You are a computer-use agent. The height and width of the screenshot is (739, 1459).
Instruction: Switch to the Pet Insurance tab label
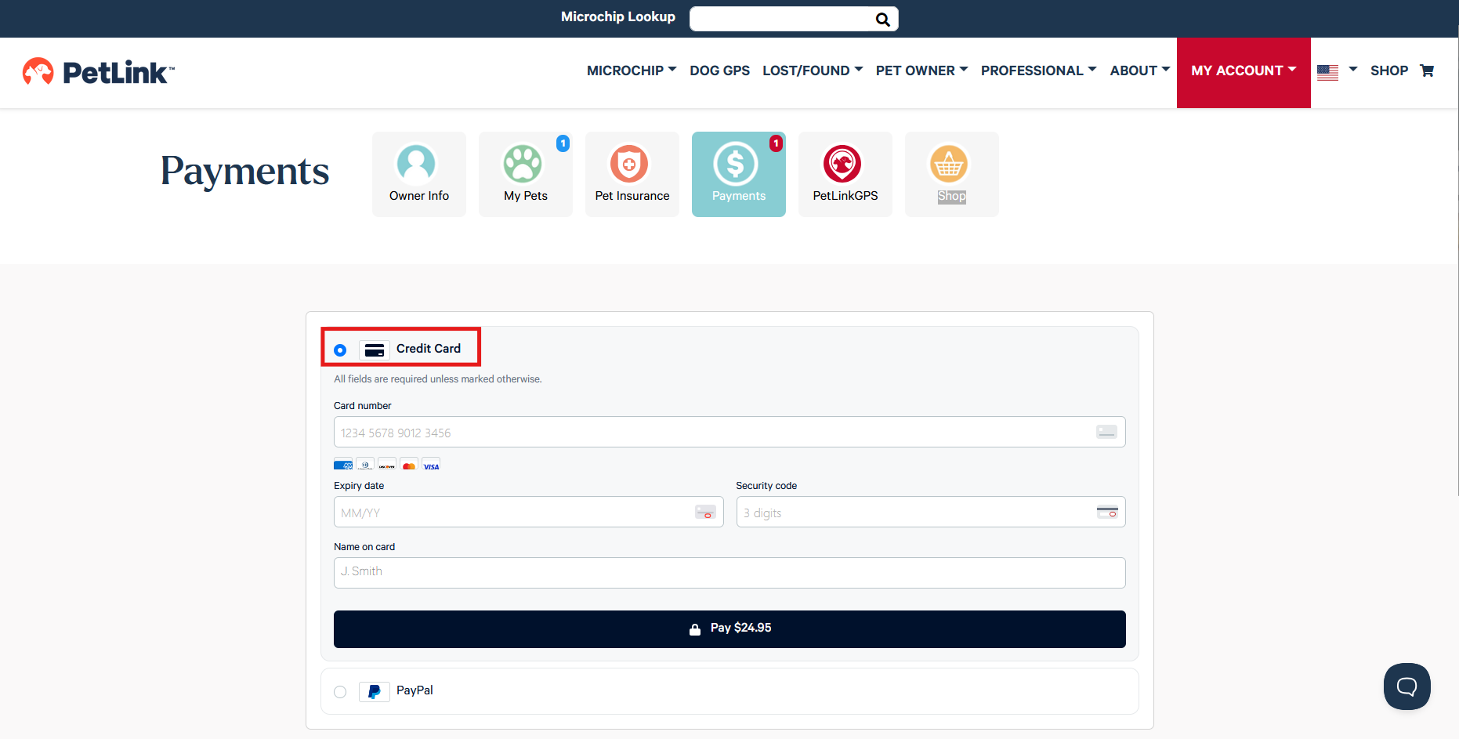[x=632, y=196]
